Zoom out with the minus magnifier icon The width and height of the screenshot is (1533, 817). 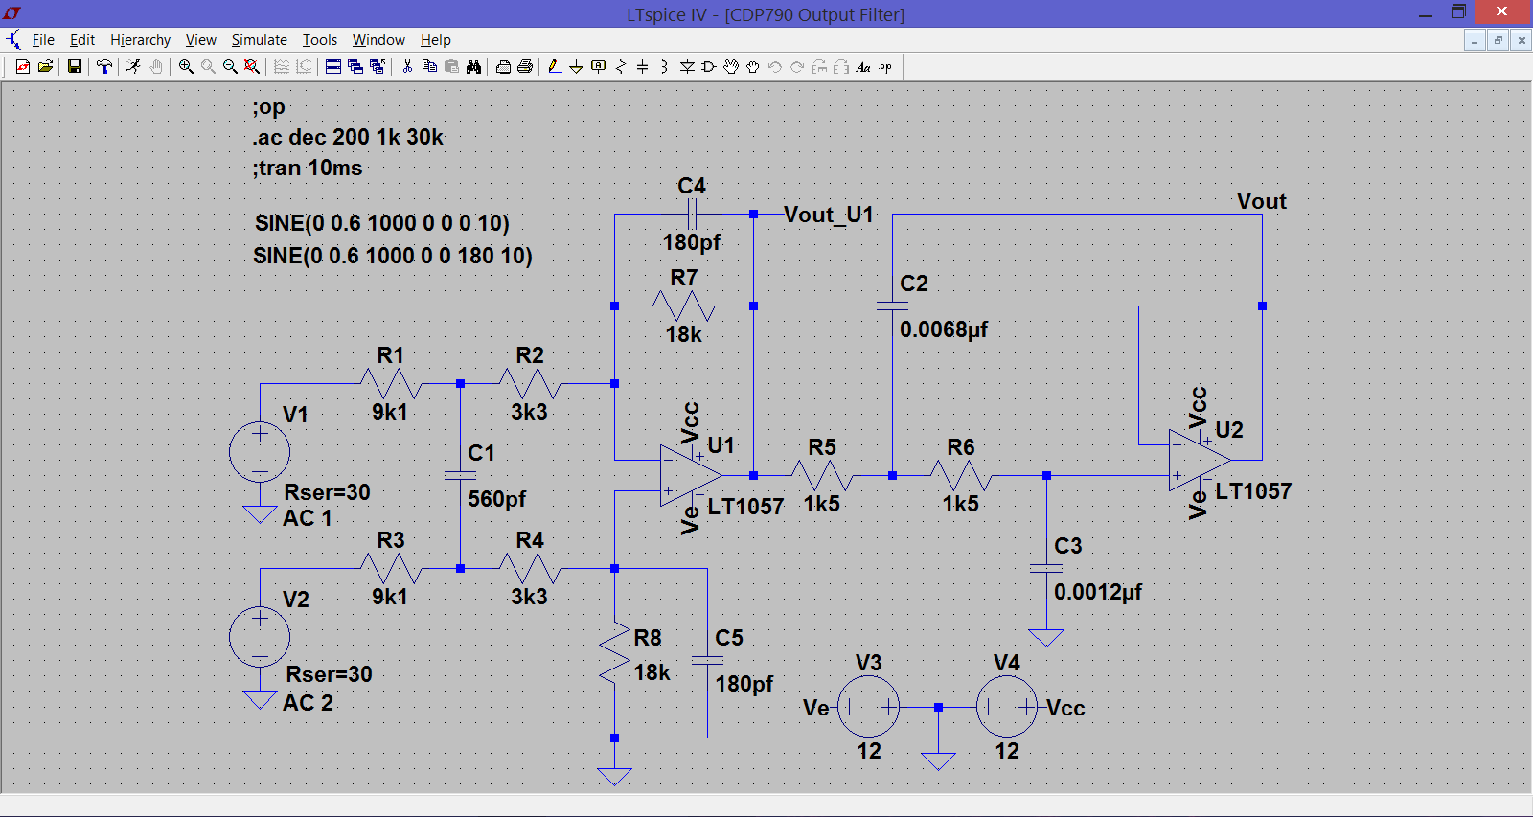(230, 67)
